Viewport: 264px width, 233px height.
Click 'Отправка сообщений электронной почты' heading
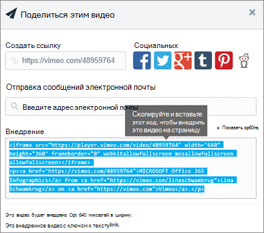pos(81,87)
